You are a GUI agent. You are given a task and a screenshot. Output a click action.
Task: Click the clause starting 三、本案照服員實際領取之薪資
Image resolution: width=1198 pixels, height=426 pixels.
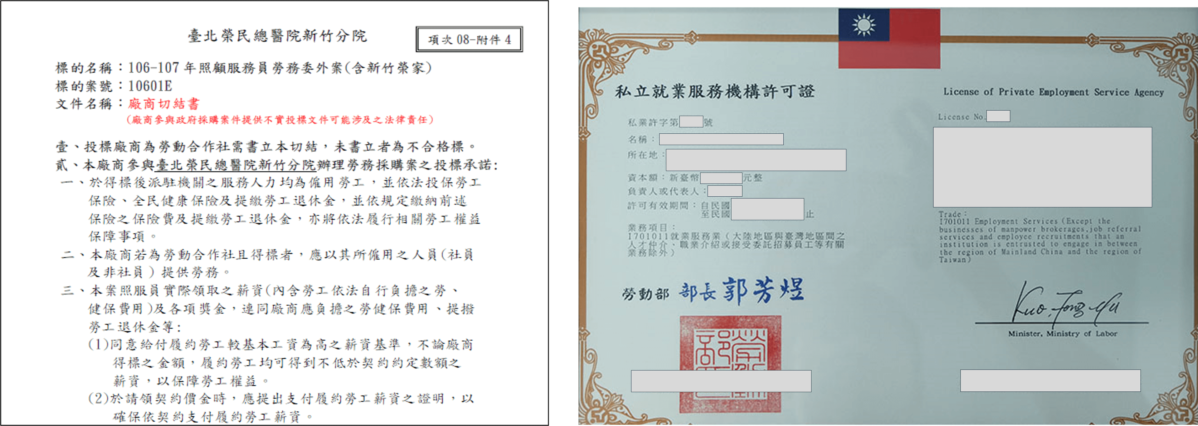[268, 309]
